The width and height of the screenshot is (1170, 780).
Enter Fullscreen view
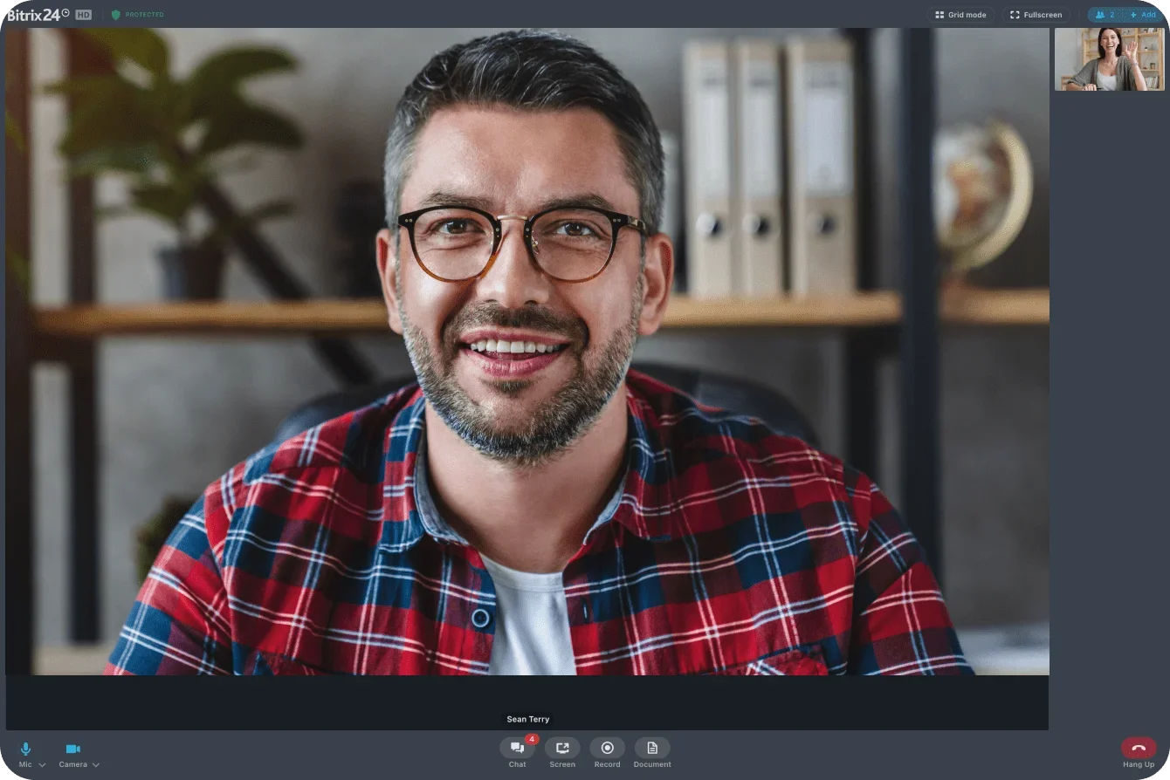pyautogui.click(x=1036, y=15)
